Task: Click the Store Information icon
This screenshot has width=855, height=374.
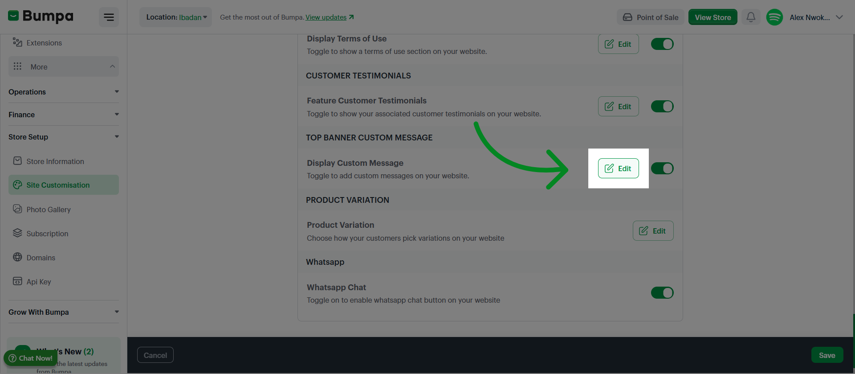Action: [17, 161]
